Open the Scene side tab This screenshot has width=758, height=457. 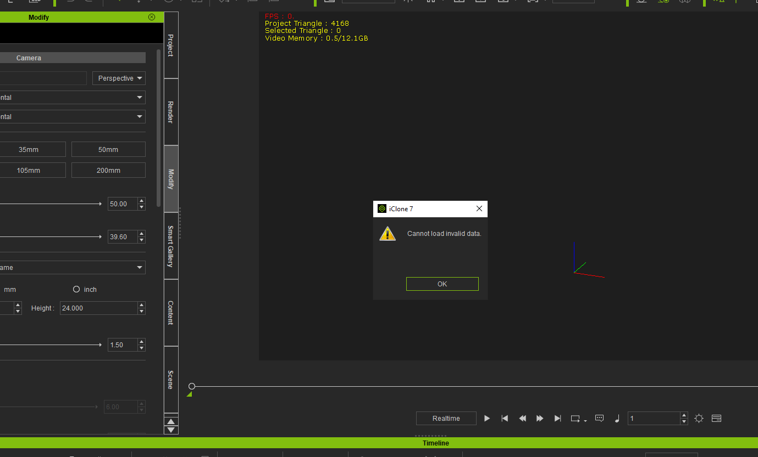point(171,380)
